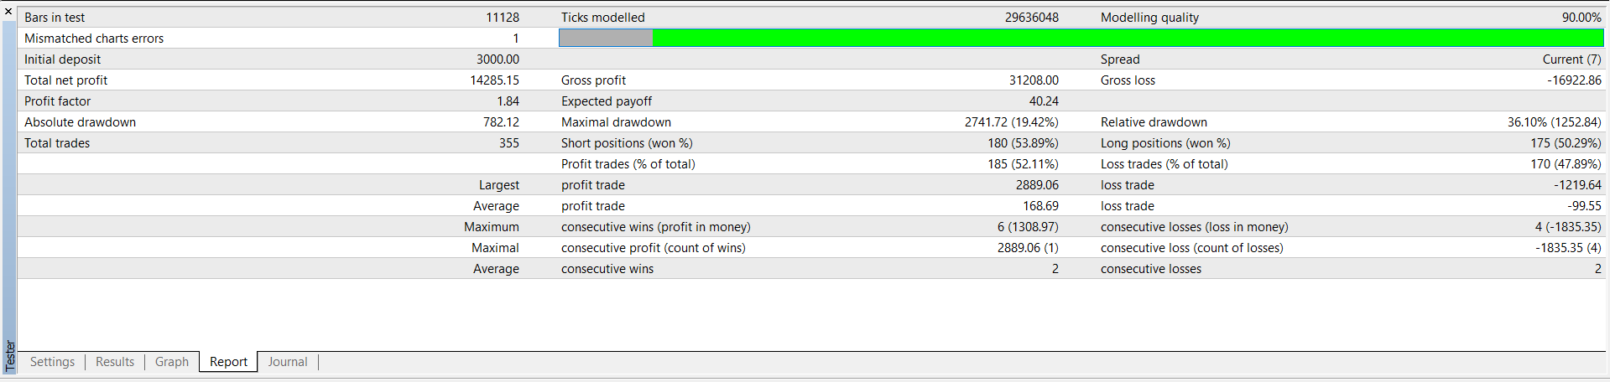Click the vertical Tester panel label
1610x382 pixels.
click(10, 355)
